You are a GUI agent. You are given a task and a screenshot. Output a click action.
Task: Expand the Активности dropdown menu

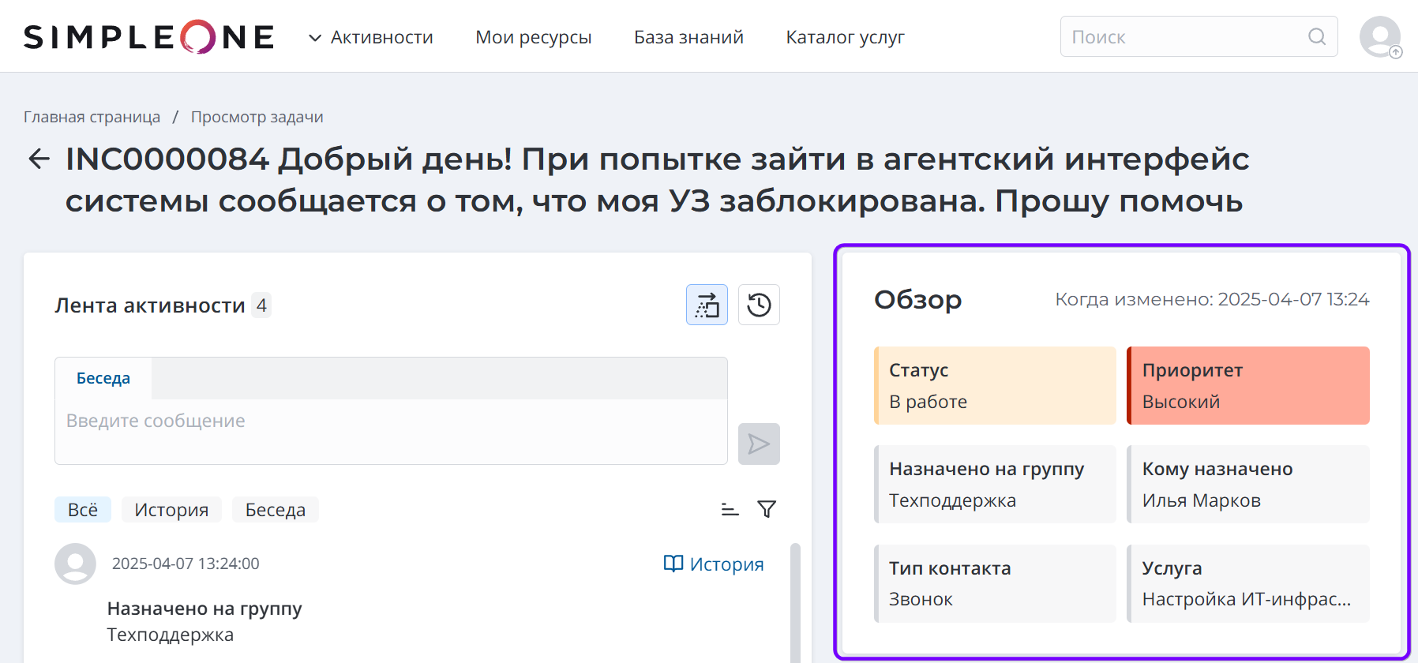click(x=371, y=37)
